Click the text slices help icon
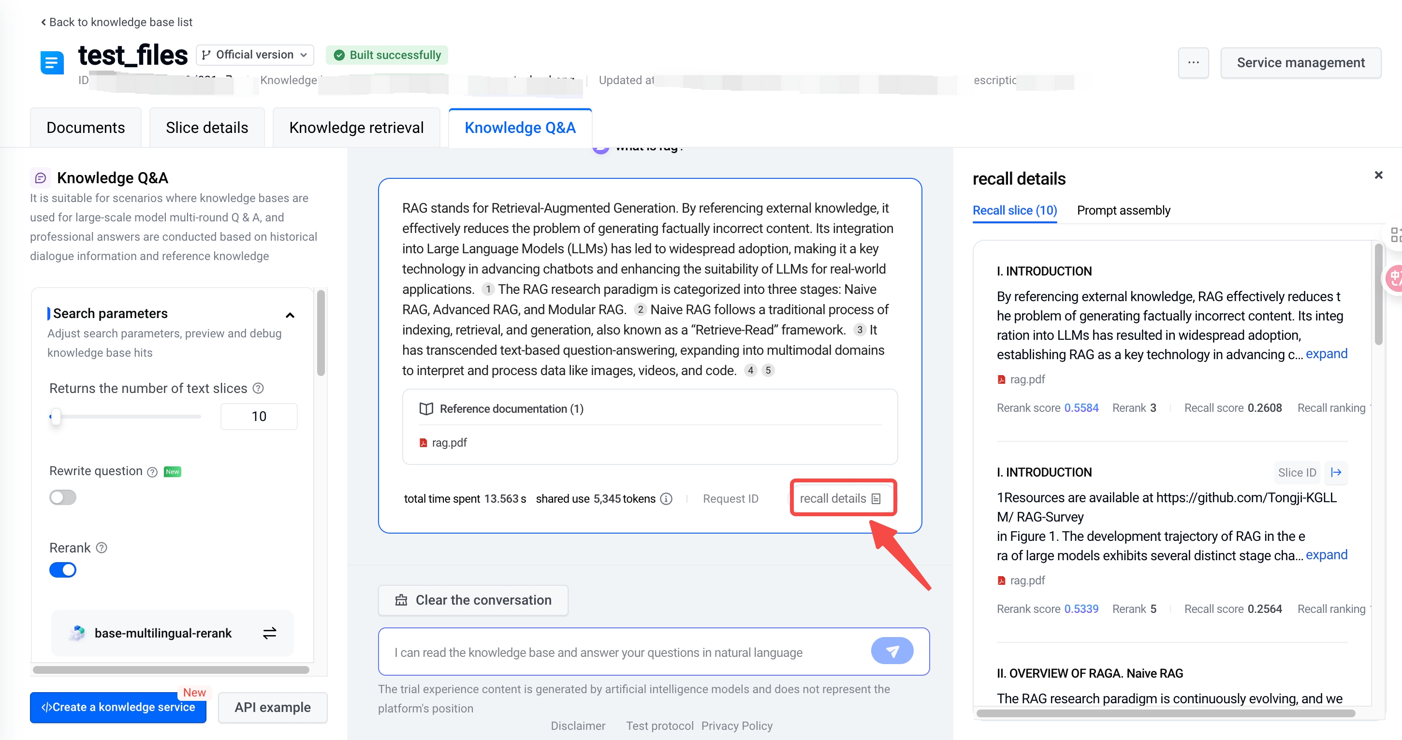Screen dimensions: 1402x740 pos(259,388)
